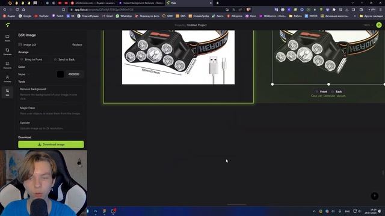Click the Front button under selected image
The image size is (385, 216).
(321, 92)
